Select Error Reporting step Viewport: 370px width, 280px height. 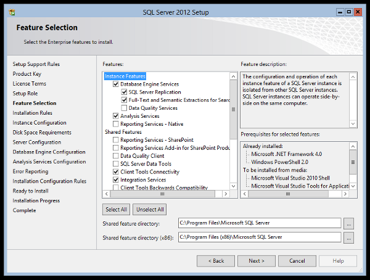click(x=30, y=171)
